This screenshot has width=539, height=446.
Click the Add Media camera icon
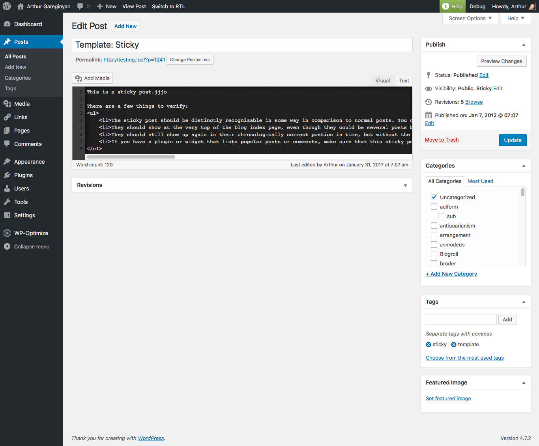click(x=79, y=78)
